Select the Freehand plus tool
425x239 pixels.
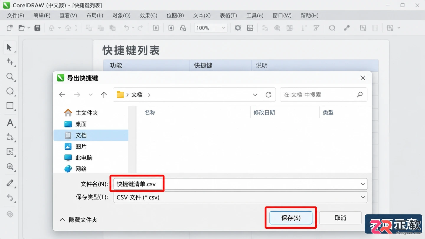tap(10, 62)
